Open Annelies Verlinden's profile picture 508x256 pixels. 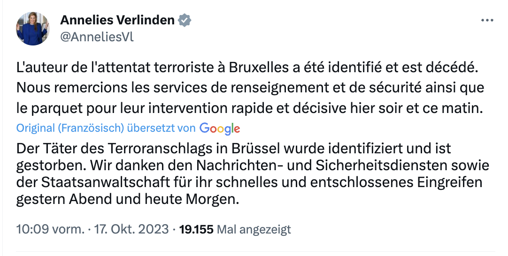coord(33,29)
